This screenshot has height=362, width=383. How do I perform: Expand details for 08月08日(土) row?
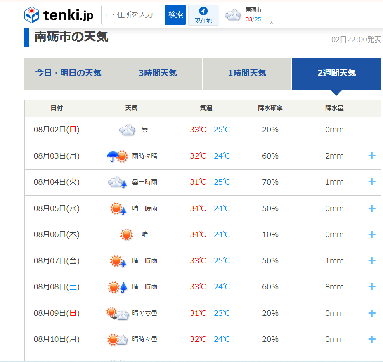pos(372,287)
